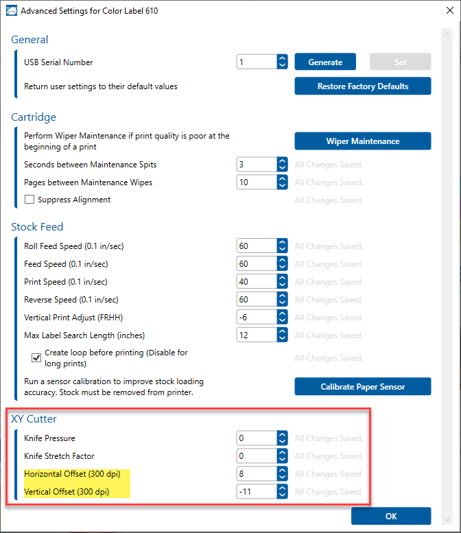Click scrollbar down arrow
Viewport: 461px width, 533px height.
(447, 520)
